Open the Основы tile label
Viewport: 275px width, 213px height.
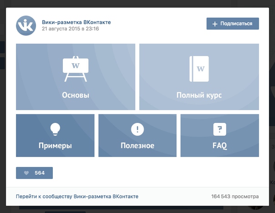76,95
